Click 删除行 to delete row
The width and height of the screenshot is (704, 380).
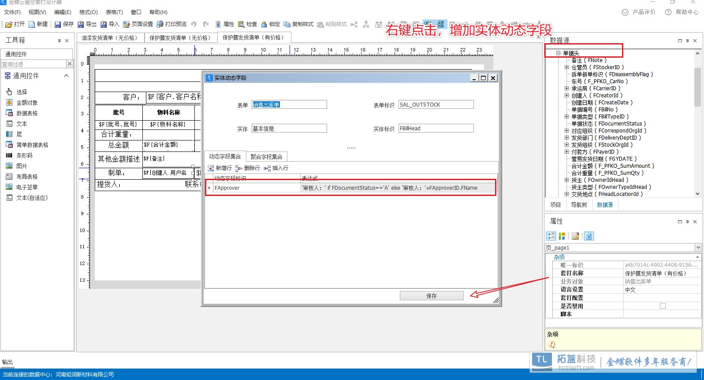pos(248,168)
